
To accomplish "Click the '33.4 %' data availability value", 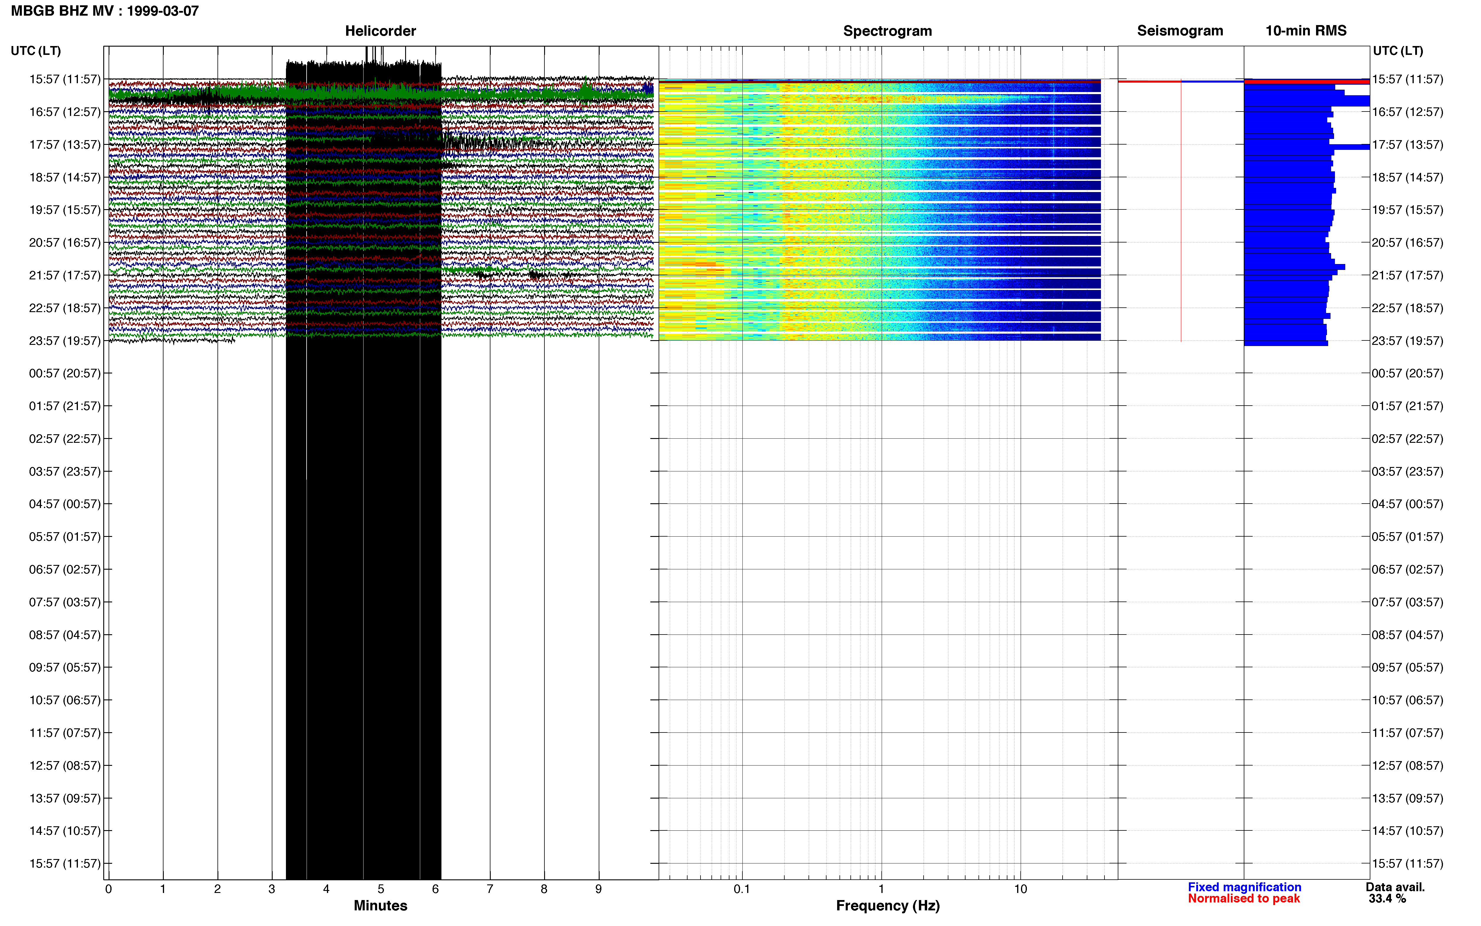I will [1387, 899].
